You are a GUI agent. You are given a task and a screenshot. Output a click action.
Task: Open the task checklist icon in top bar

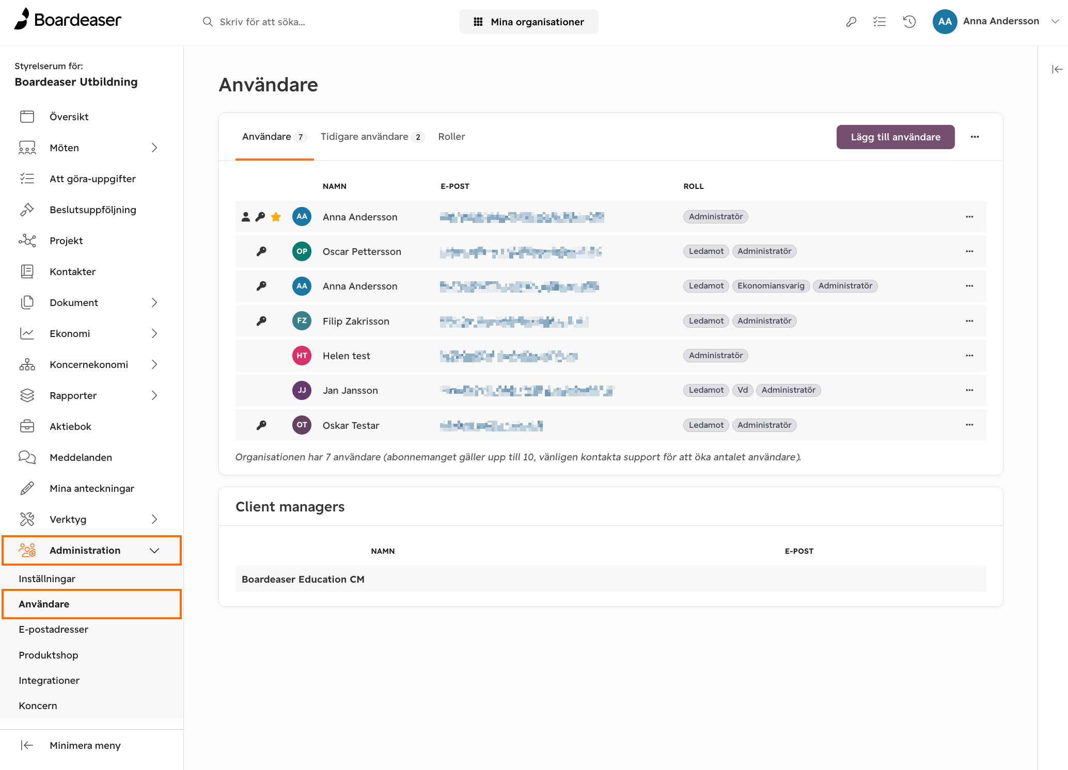[879, 22]
